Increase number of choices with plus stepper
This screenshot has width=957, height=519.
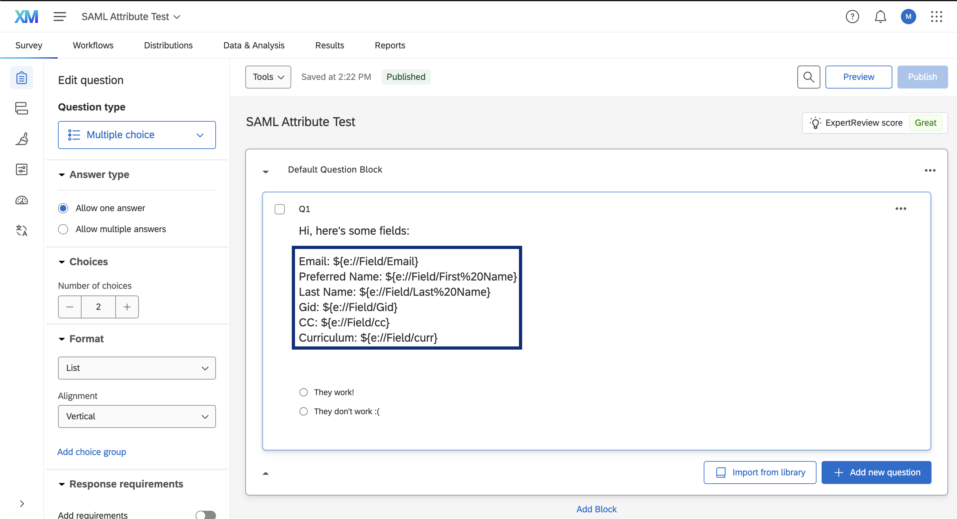(x=127, y=307)
